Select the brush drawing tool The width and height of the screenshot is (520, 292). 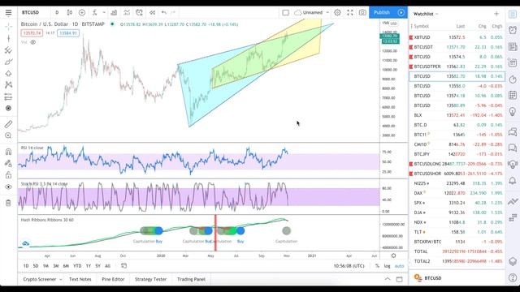(9, 62)
